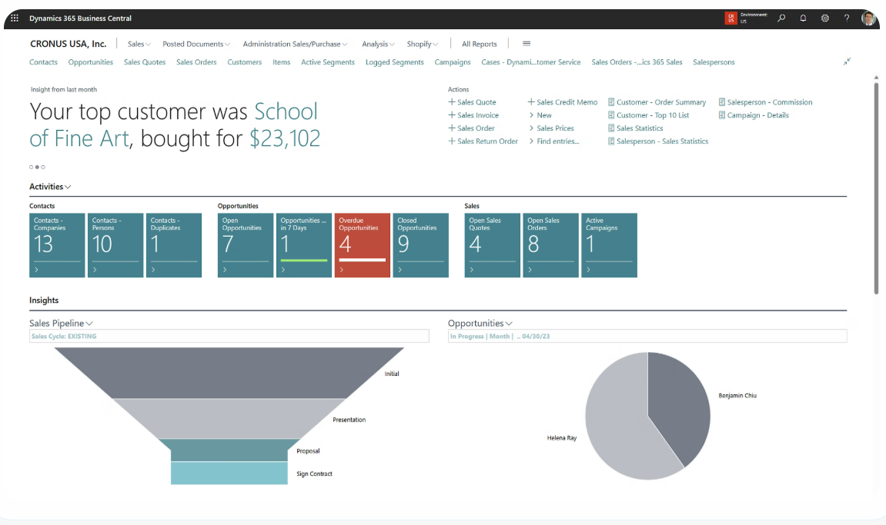Image resolution: width=886 pixels, height=525 pixels.
Task: Click the plus icon beside Sales Order
Action: click(x=452, y=128)
